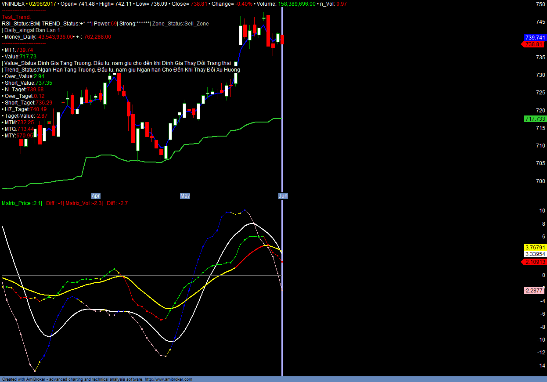Click the red 2.10913 indicator value label
This screenshot has width=547, height=382.
(535, 262)
